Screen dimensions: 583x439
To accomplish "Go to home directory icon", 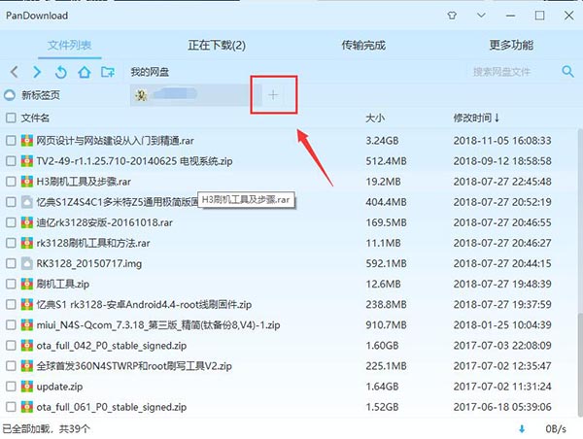I will click(85, 72).
